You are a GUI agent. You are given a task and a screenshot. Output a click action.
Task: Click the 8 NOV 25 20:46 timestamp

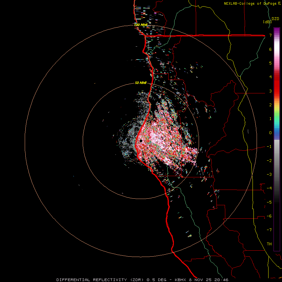[x=209, y=280]
